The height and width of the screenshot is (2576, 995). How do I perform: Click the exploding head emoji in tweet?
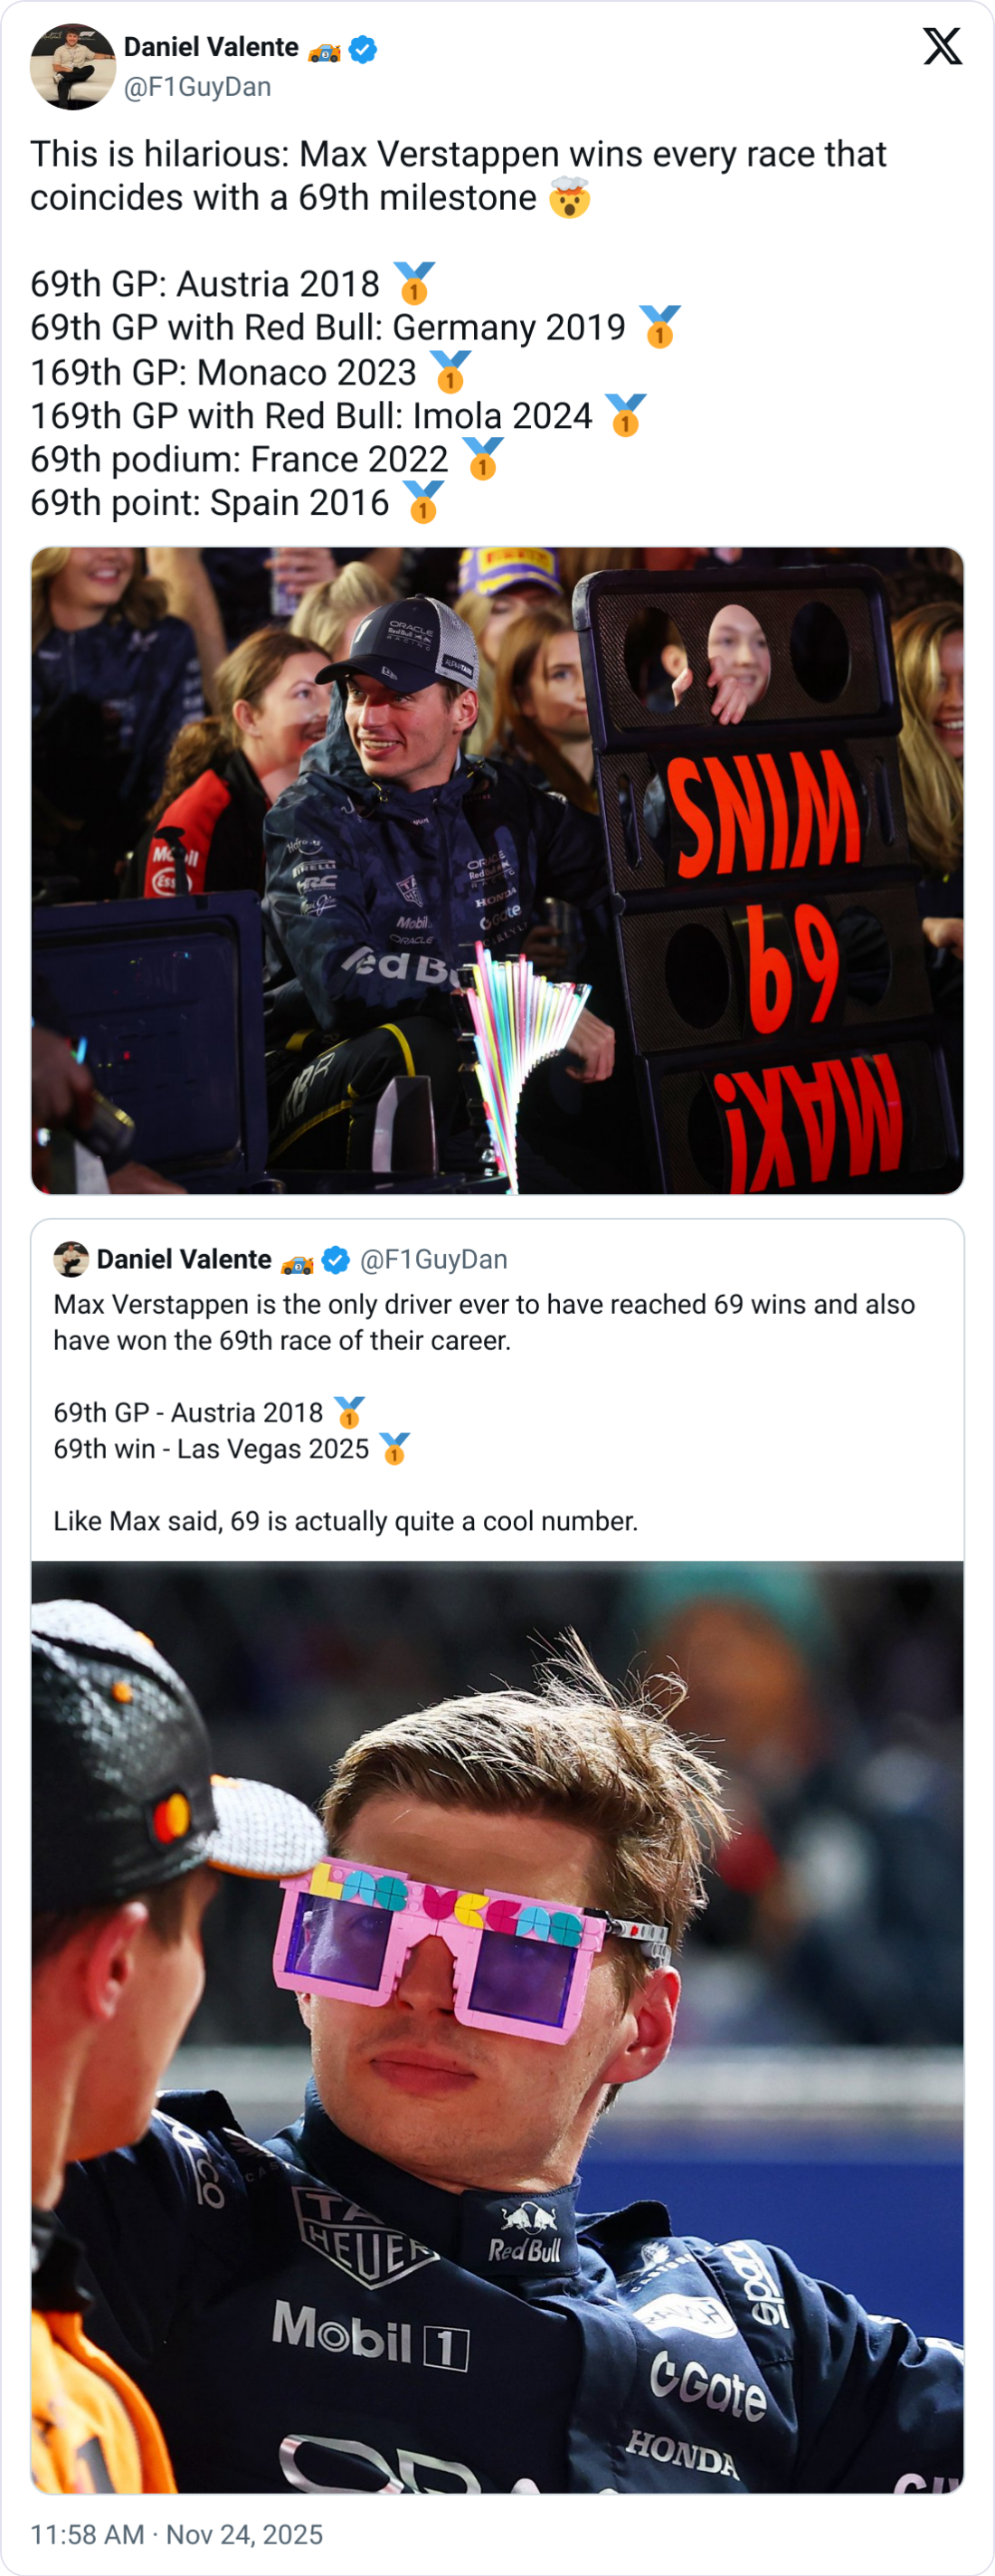(x=569, y=198)
